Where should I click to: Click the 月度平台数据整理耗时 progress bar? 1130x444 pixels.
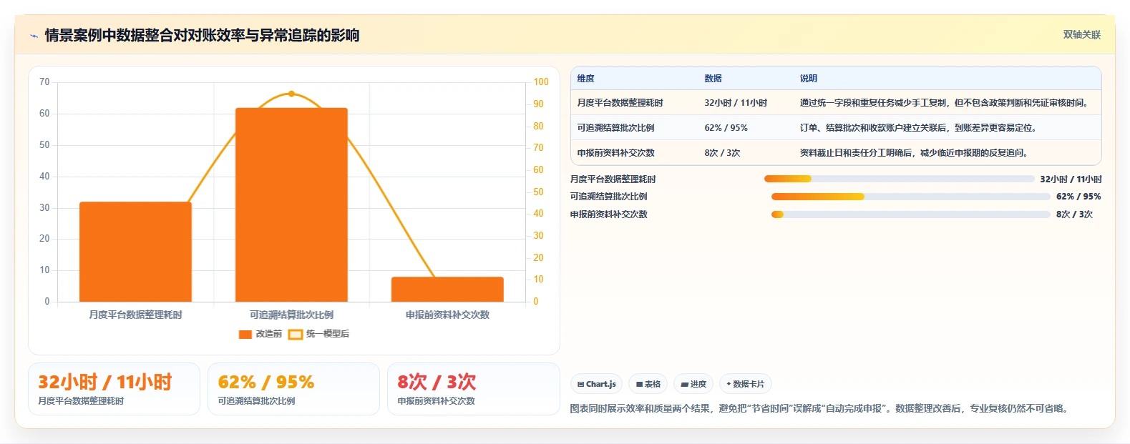pyautogui.click(x=899, y=179)
